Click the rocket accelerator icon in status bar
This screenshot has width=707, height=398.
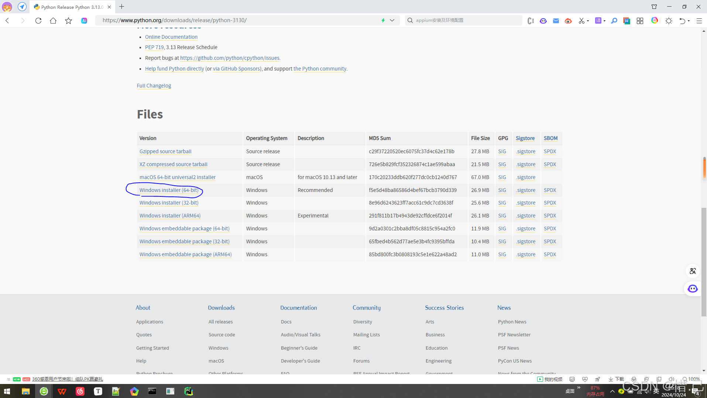coord(598,379)
